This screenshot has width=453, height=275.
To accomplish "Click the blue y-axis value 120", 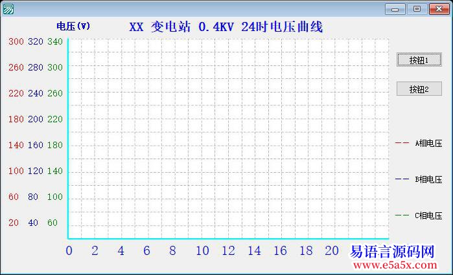I will (36, 171).
